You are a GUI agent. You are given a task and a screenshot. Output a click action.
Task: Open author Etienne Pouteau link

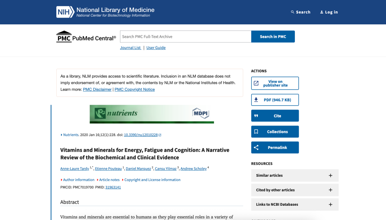(108, 169)
